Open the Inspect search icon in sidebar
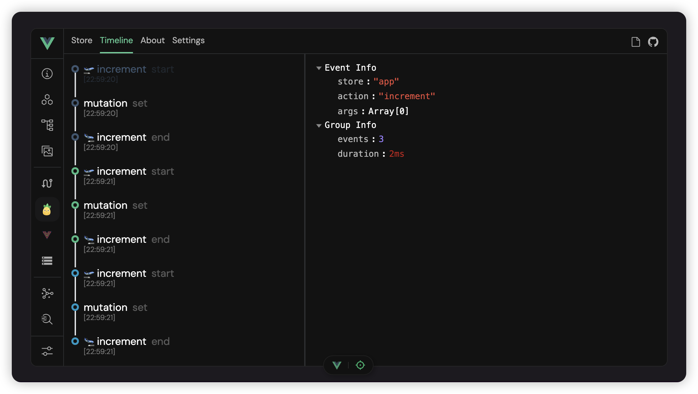The image size is (698, 394). 47,319
